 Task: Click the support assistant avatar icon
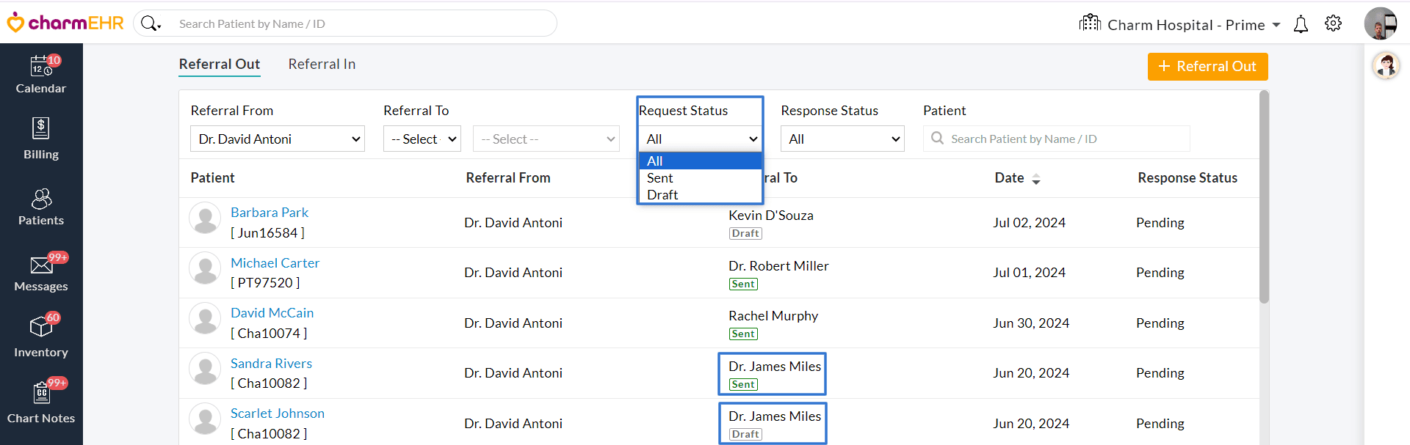point(1386,66)
